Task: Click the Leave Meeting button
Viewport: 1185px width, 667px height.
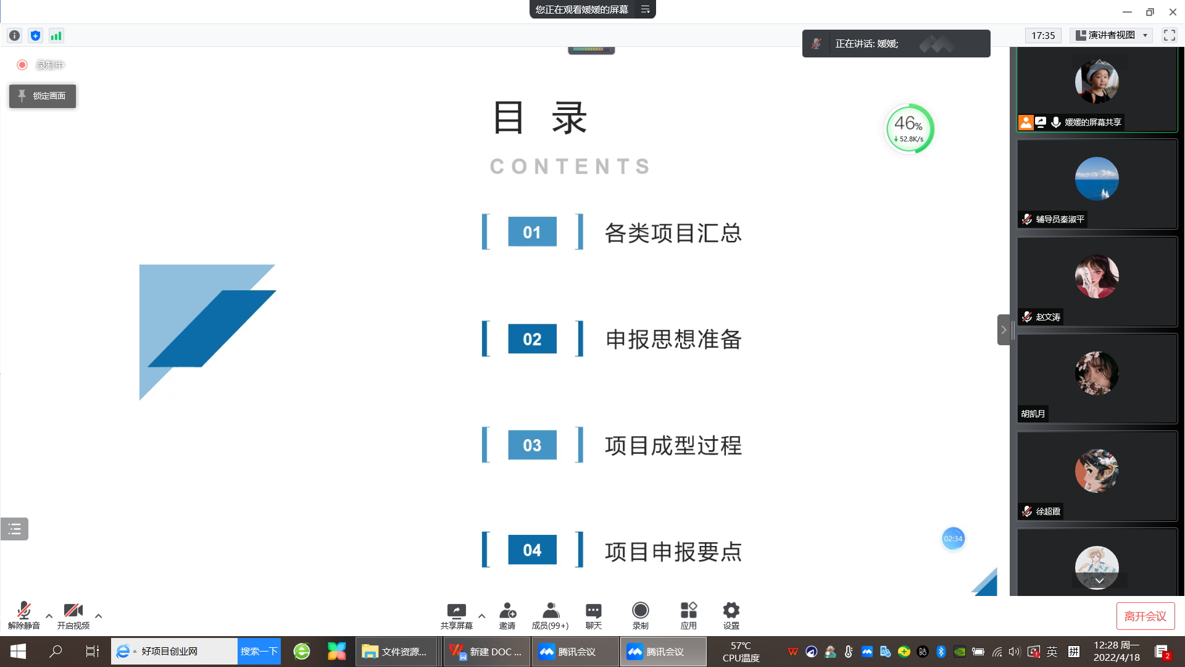Action: coord(1145,616)
